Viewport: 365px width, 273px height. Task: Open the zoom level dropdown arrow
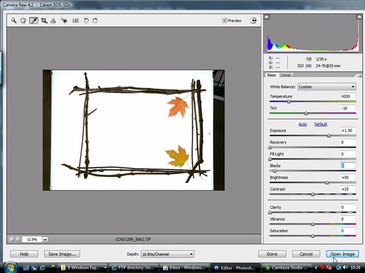[45, 239]
